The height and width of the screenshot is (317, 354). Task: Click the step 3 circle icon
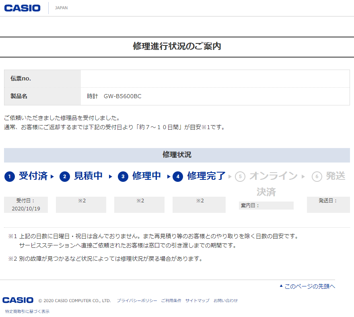(123, 177)
